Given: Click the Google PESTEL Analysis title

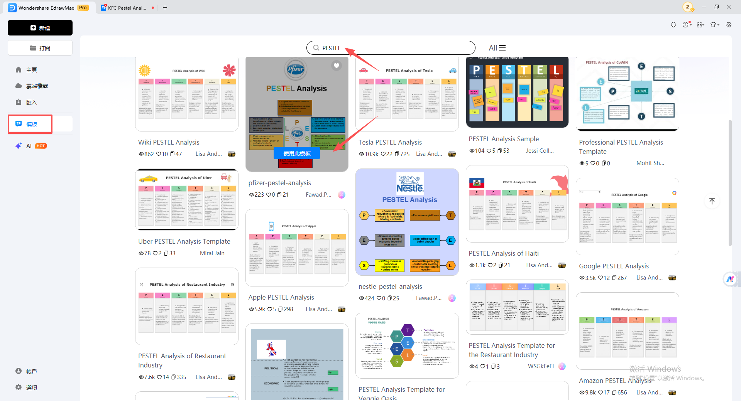Looking at the screenshot, I should pyautogui.click(x=614, y=266).
